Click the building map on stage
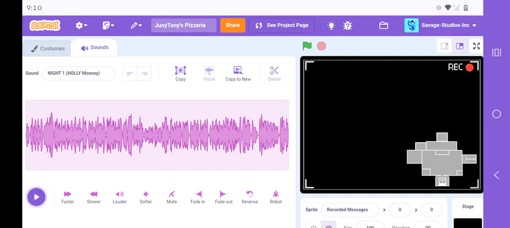Screen dimensions: 510x228 [x=441, y=159]
